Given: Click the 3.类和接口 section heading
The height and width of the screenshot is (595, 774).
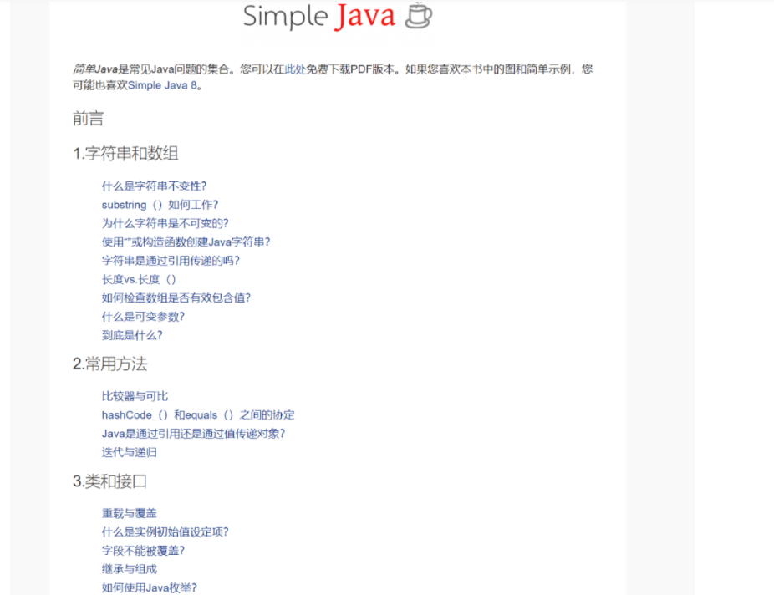Looking at the screenshot, I should click(110, 481).
